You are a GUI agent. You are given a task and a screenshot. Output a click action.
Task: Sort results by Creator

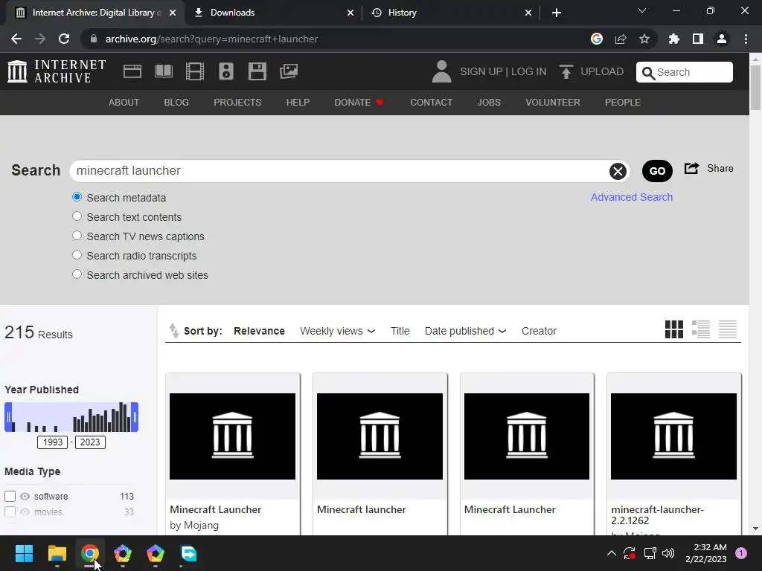coord(539,331)
